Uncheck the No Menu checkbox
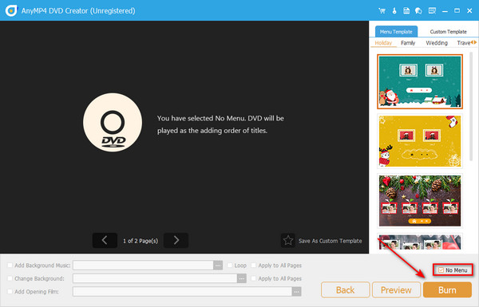Screen dimensions: 479x307 [x=441, y=270]
